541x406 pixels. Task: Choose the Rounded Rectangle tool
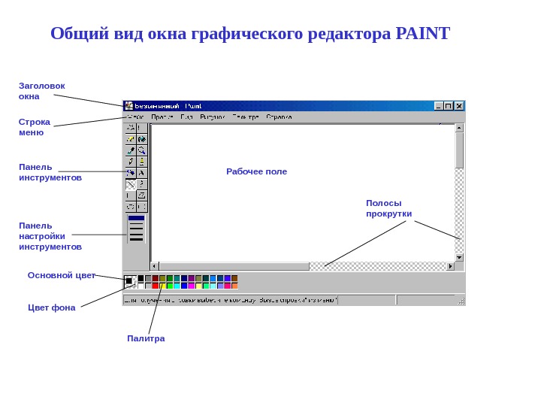coord(142,207)
